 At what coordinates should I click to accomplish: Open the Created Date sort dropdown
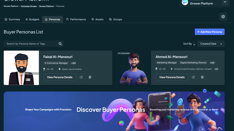click(x=211, y=44)
